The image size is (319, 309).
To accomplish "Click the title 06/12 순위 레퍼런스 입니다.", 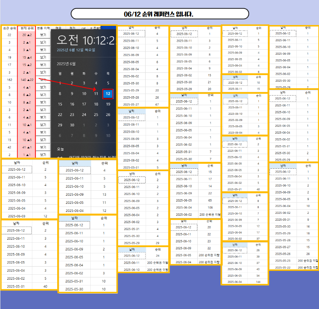I will 158,14.
